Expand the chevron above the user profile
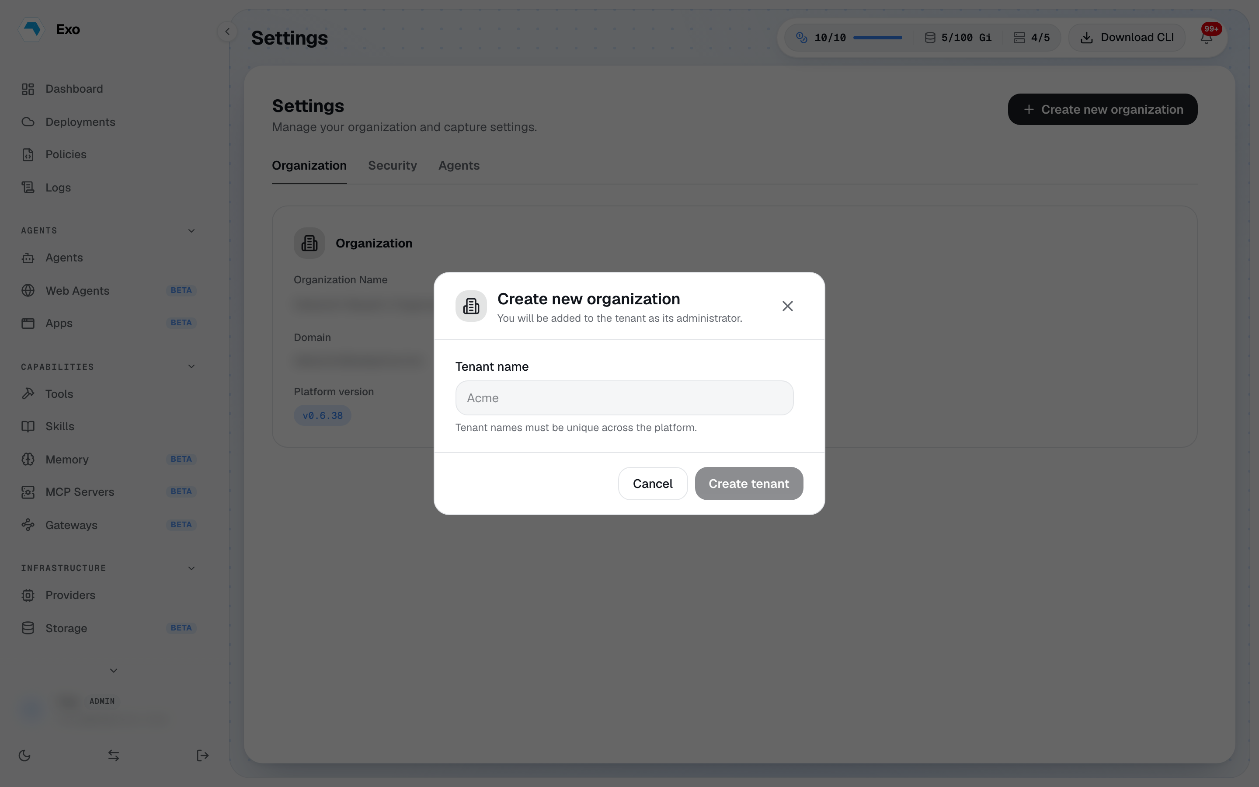The width and height of the screenshot is (1259, 787). tap(113, 670)
